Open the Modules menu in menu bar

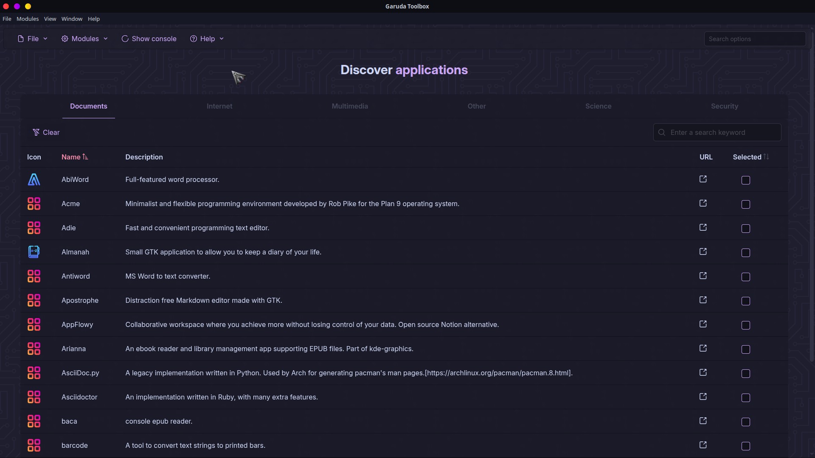click(28, 19)
